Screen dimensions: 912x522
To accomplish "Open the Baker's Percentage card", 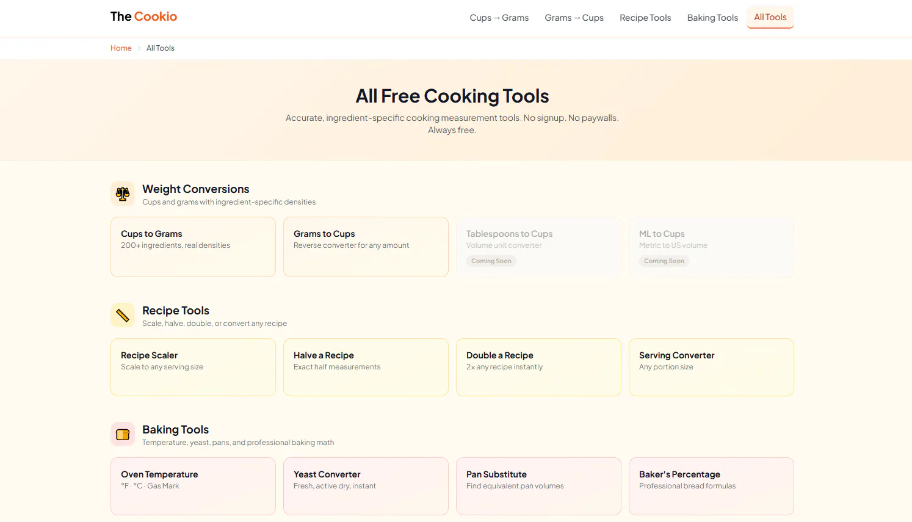I will pos(711,486).
